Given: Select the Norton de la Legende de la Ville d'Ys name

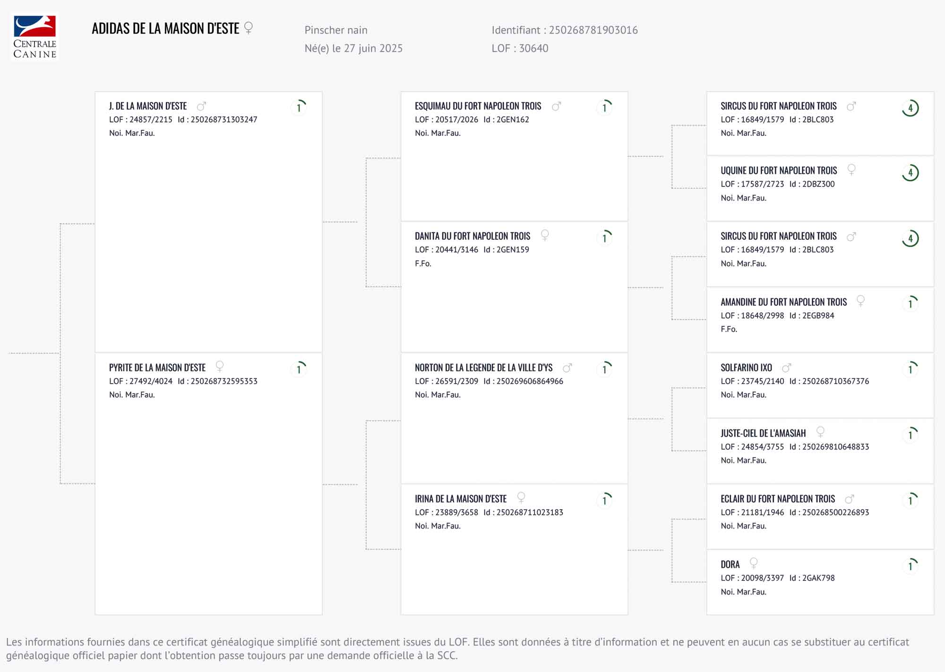Looking at the screenshot, I should [483, 368].
